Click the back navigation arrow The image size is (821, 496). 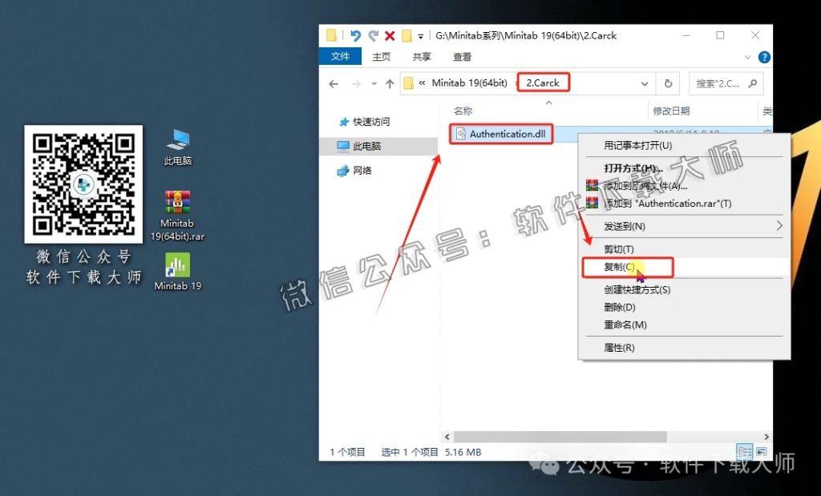[334, 83]
